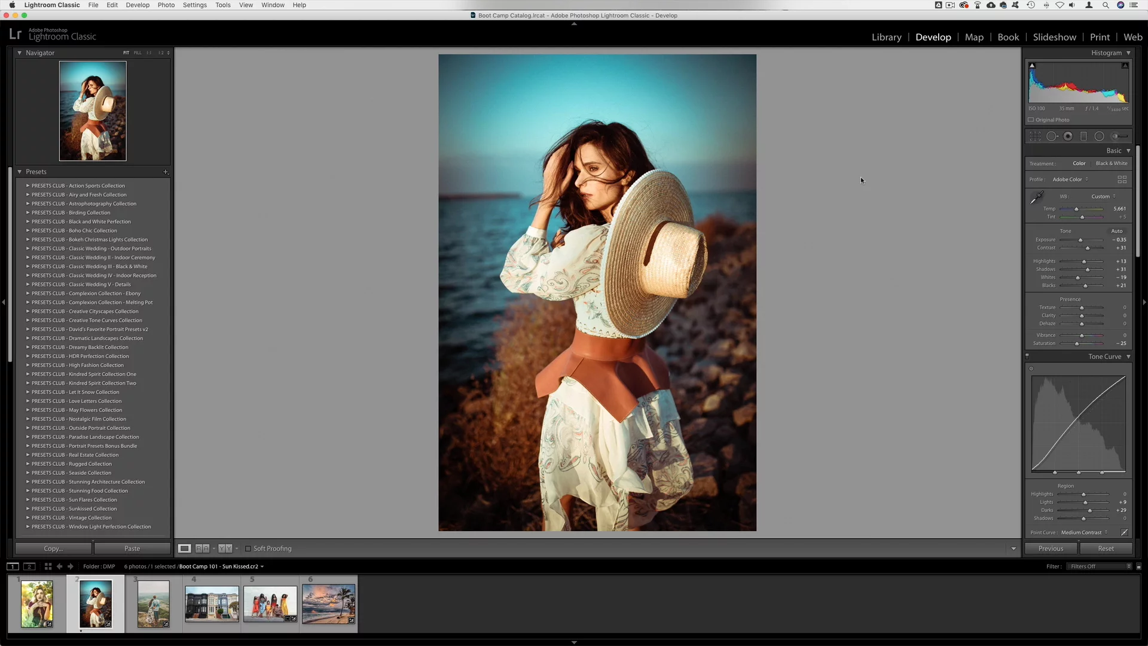Toggle shadow clipping indicator in histogram
This screenshot has height=646, width=1148.
[x=1032, y=65]
